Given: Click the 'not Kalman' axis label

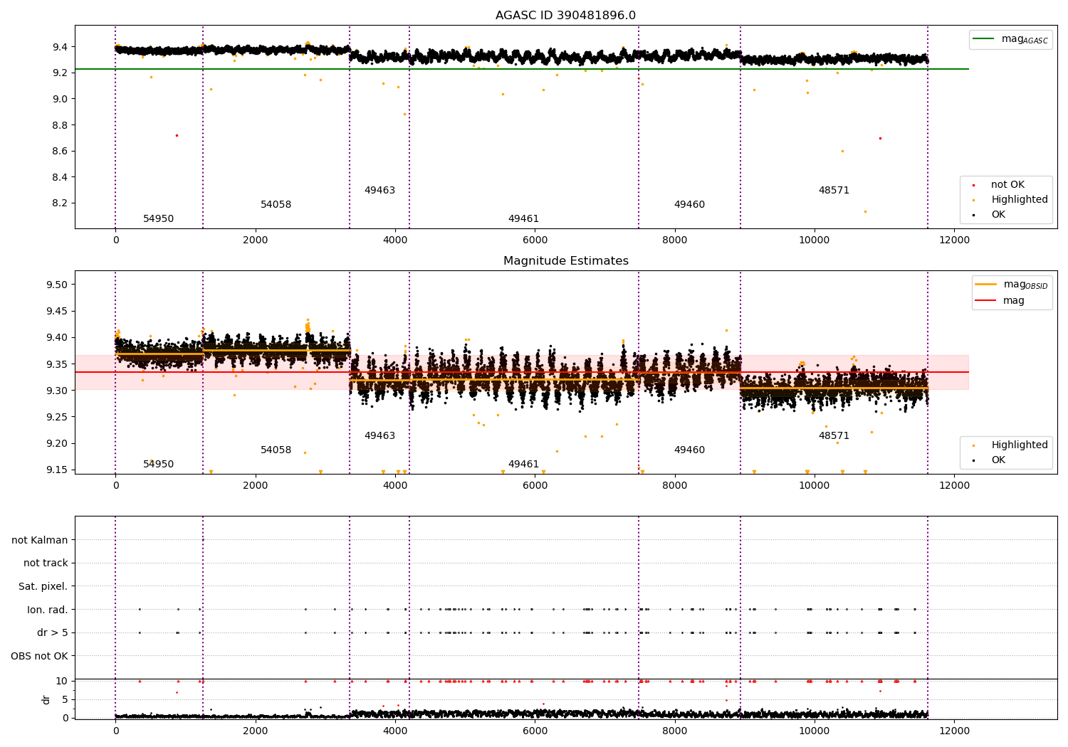Looking at the screenshot, I should pyautogui.click(x=40, y=540).
